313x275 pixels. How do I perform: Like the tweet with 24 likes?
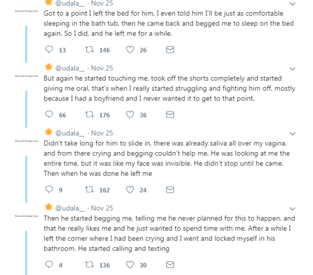coord(130,190)
